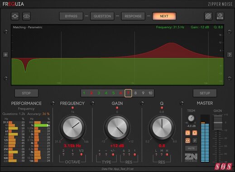
Task: Click the green 1k performance bar
Action: click(41, 125)
